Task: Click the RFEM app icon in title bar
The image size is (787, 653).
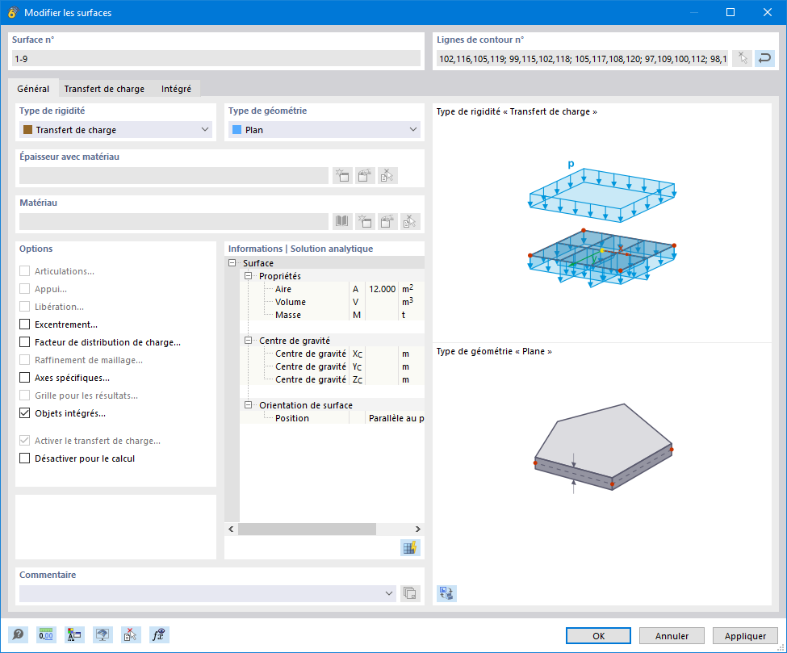Action: tap(13, 13)
